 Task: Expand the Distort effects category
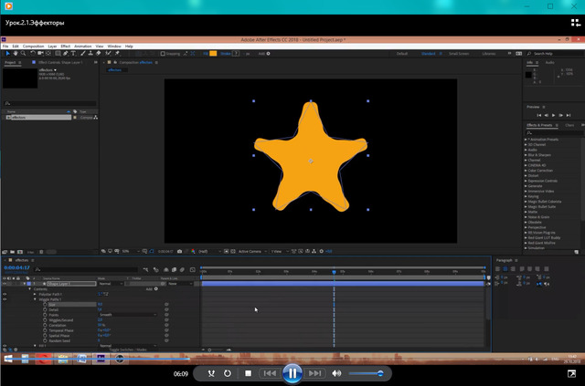(x=531, y=176)
